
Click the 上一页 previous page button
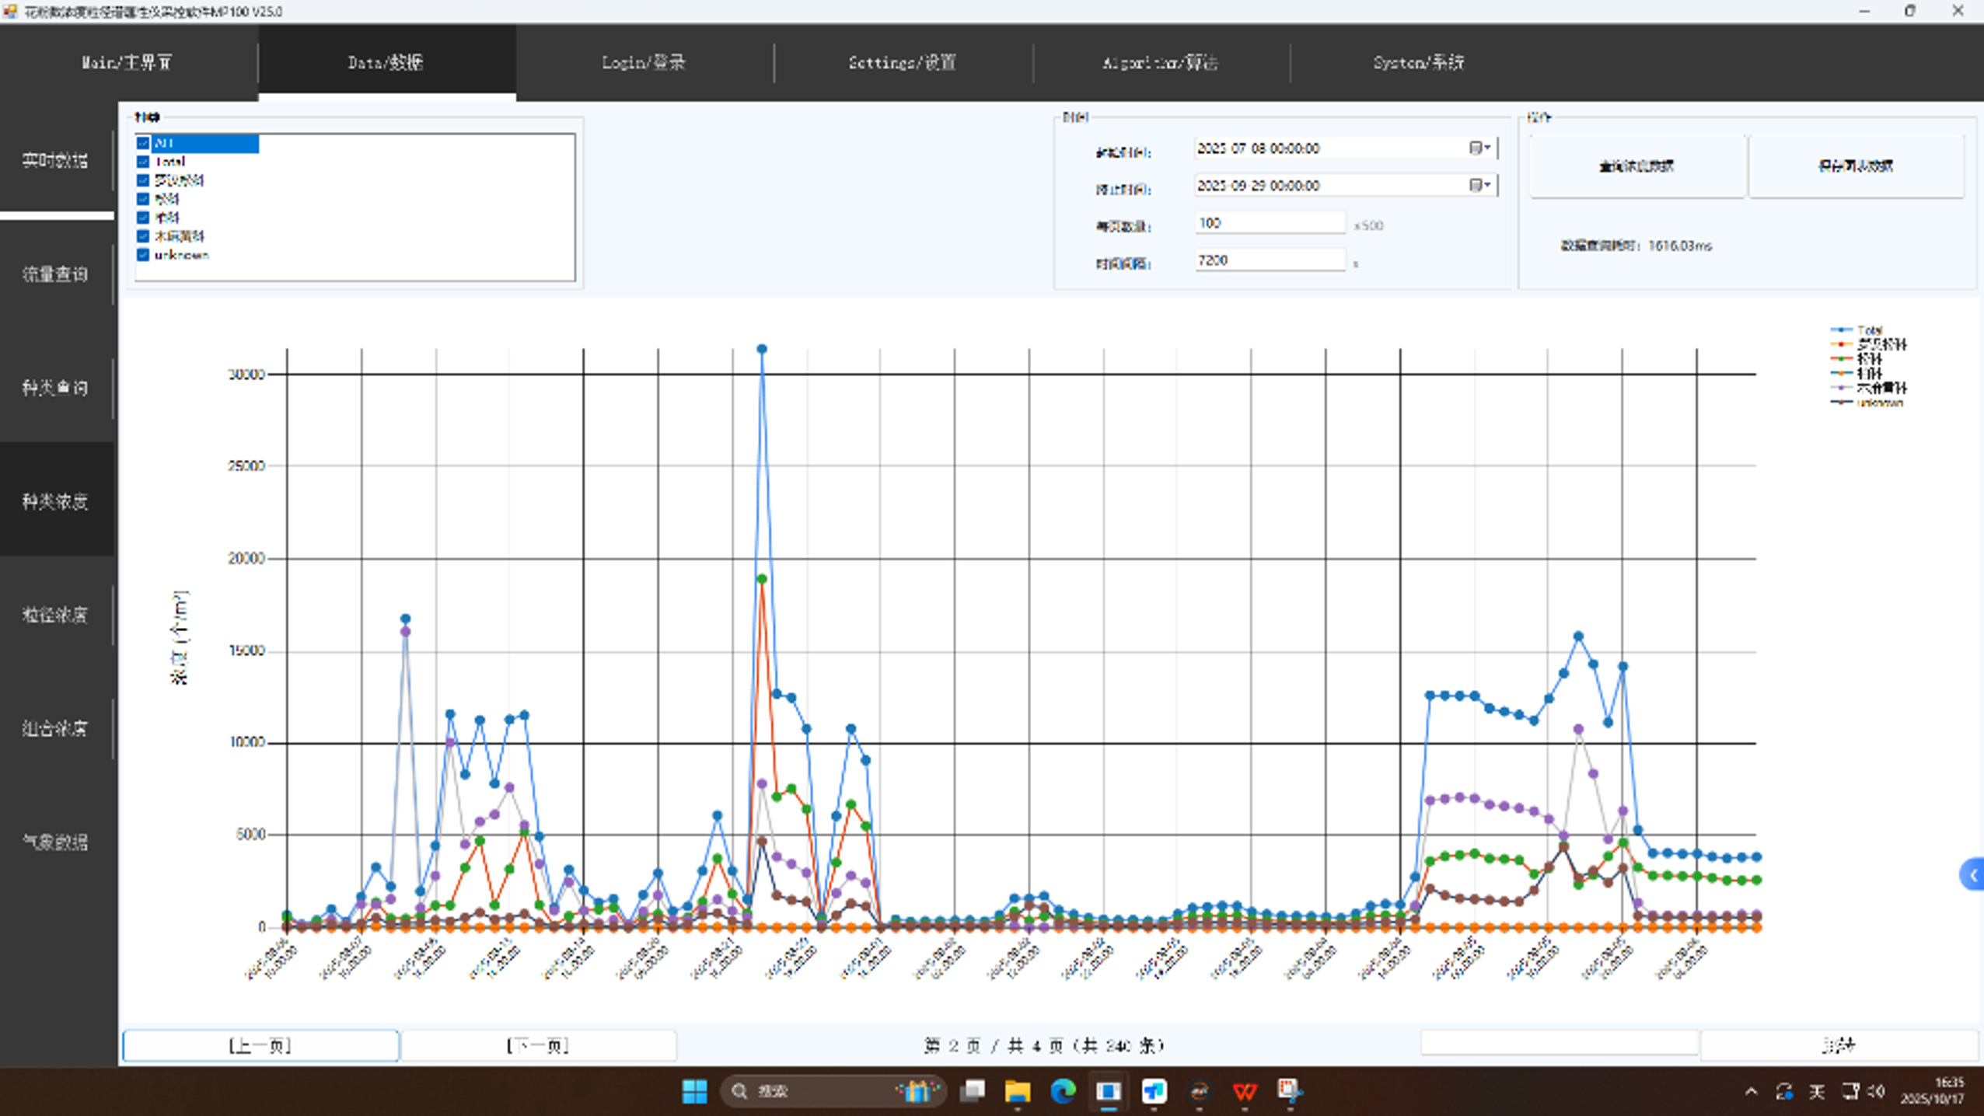click(x=260, y=1045)
